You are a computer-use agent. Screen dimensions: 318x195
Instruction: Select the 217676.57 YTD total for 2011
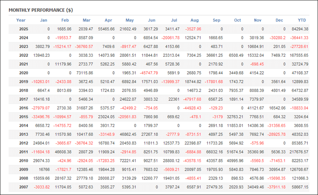[298, 152]
